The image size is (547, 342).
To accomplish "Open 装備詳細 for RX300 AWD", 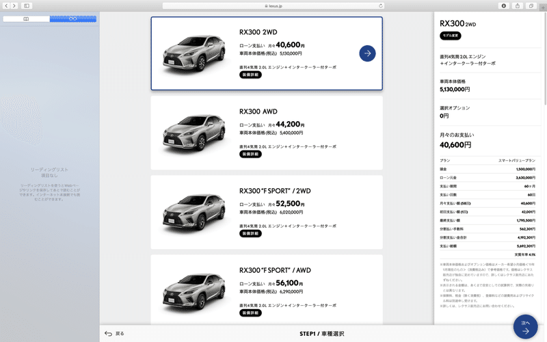I will (250, 154).
